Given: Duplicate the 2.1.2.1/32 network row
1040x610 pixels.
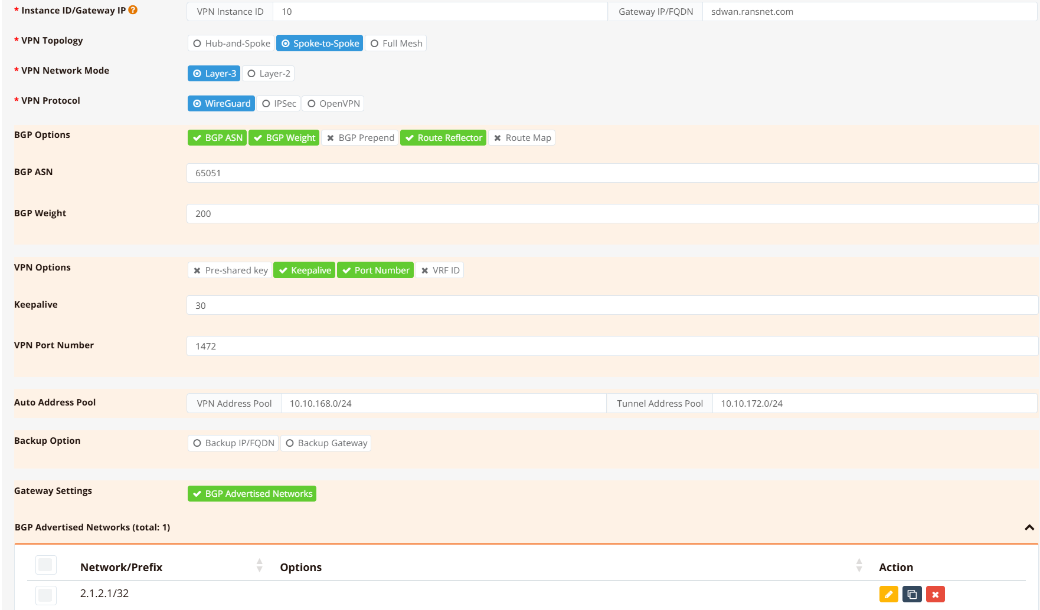Looking at the screenshot, I should pos(912,594).
